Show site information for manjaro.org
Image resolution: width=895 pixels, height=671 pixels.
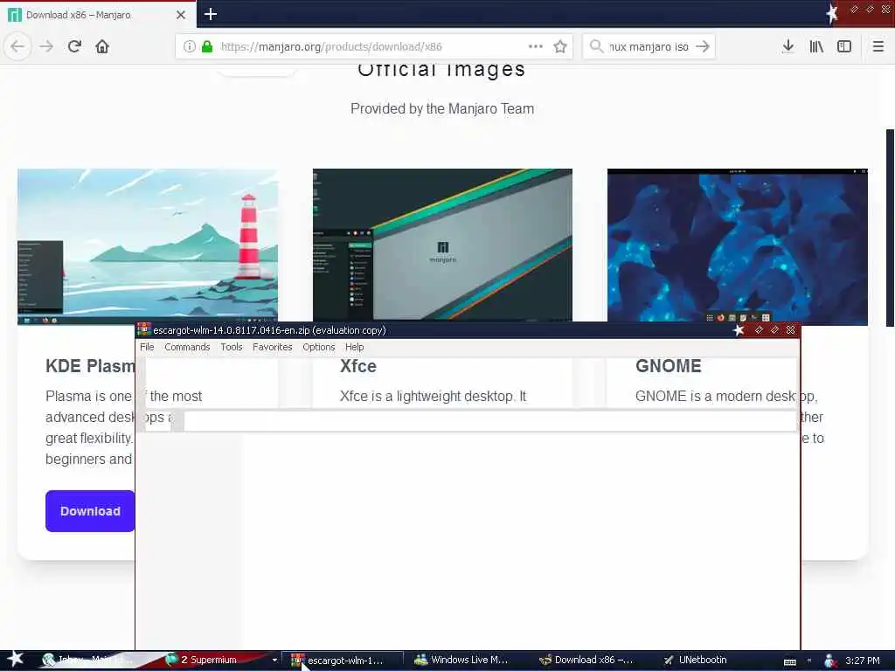[189, 46]
